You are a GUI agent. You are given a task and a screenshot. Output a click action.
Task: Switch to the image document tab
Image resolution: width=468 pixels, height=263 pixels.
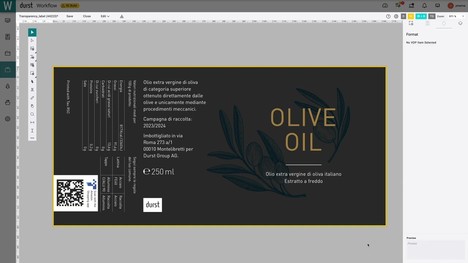(427, 23)
